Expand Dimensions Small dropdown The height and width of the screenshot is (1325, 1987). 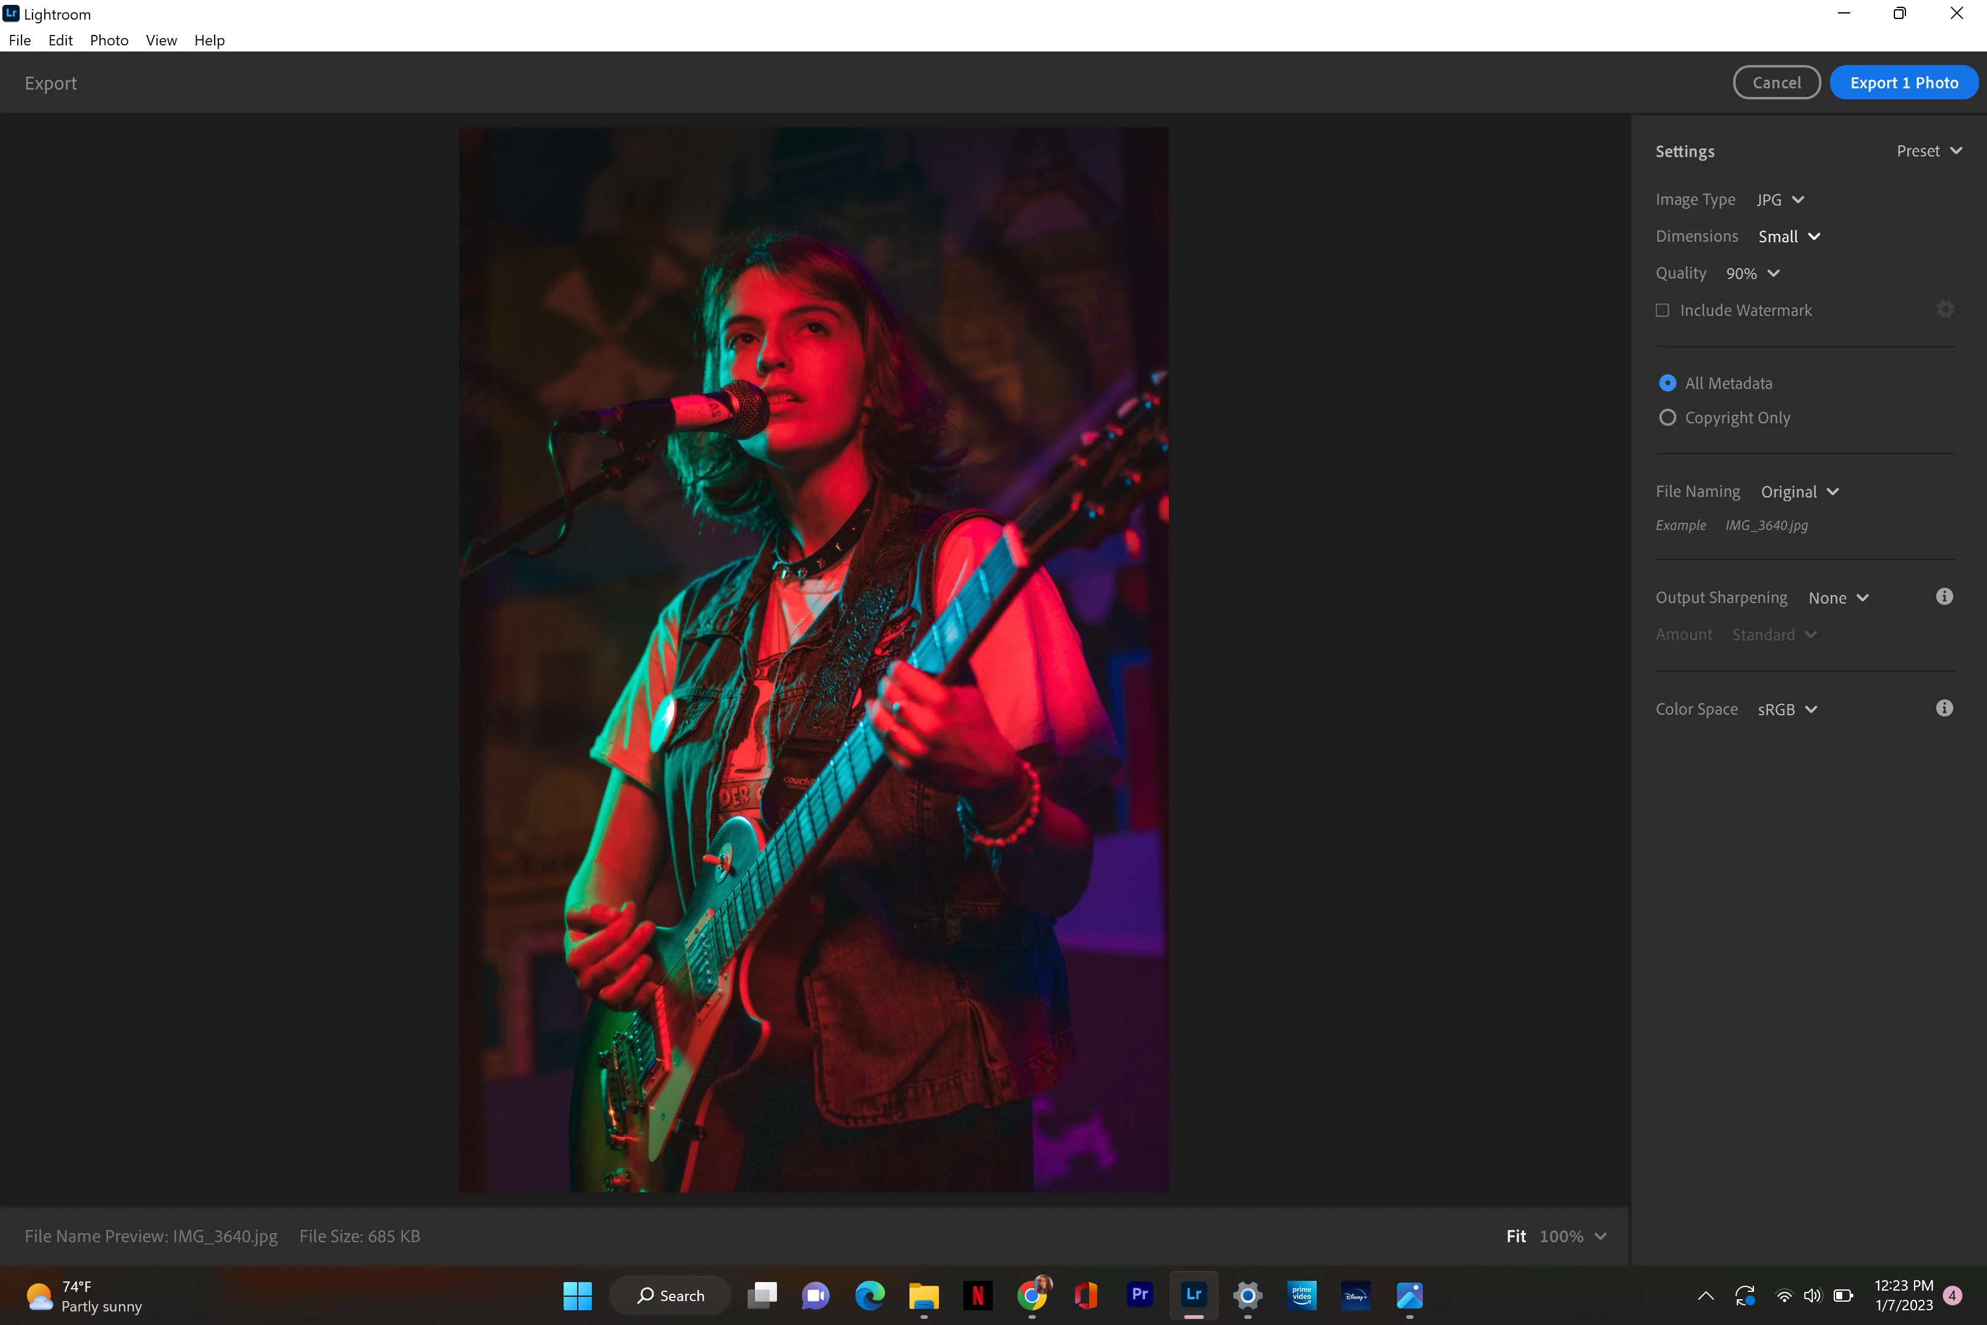pyautogui.click(x=1788, y=237)
